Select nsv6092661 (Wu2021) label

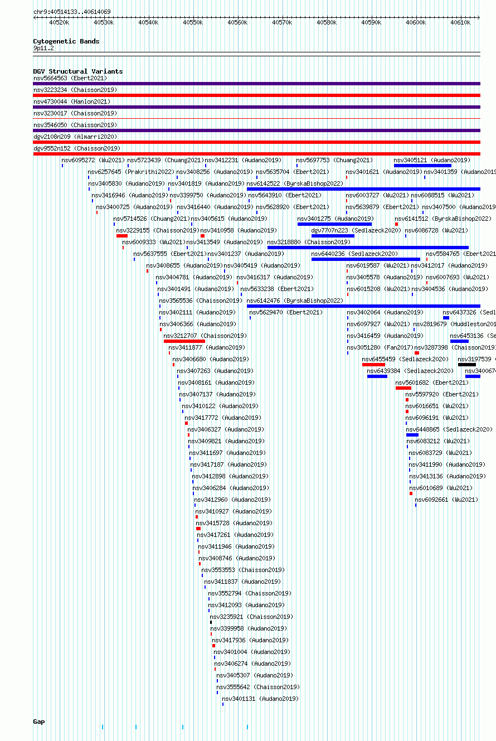(446, 500)
